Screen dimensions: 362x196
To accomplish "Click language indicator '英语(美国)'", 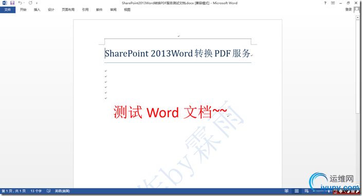I will [x=62, y=191].
